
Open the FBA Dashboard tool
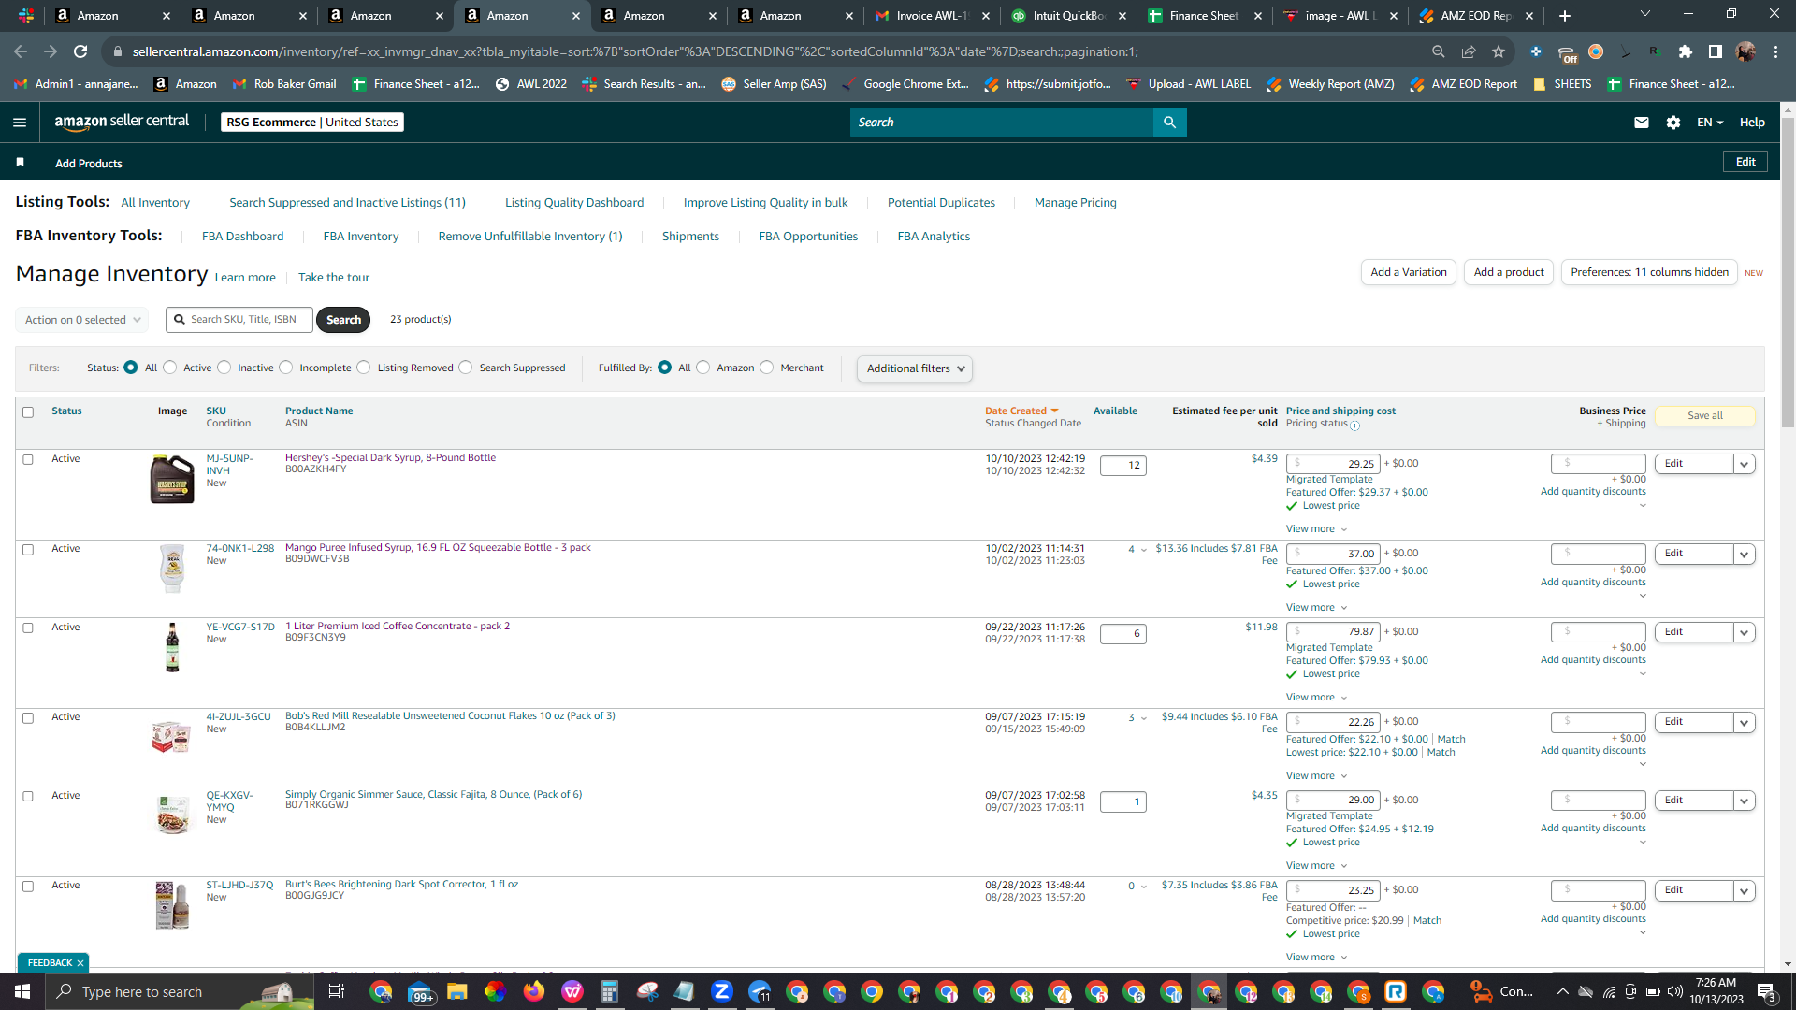(242, 237)
